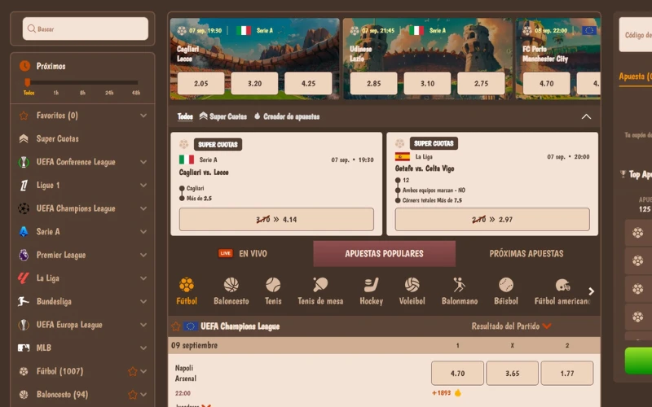Select the Balonmano sport icon
This screenshot has width=652, height=407.
[x=460, y=285]
